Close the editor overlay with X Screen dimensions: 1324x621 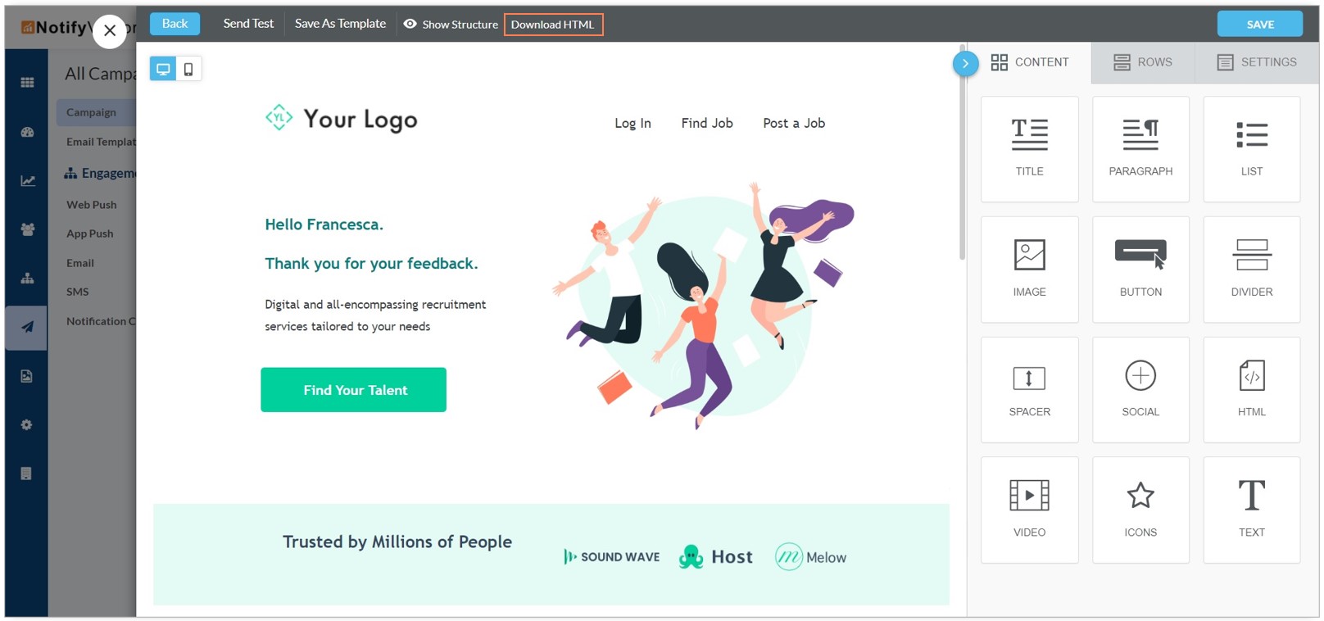tap(110, 31)
